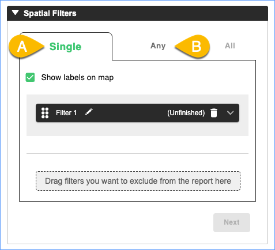Viewport: 275px width, 250px height.
Task: Collapse the Spatial Filters panel triangle
Action: (15, 13)
